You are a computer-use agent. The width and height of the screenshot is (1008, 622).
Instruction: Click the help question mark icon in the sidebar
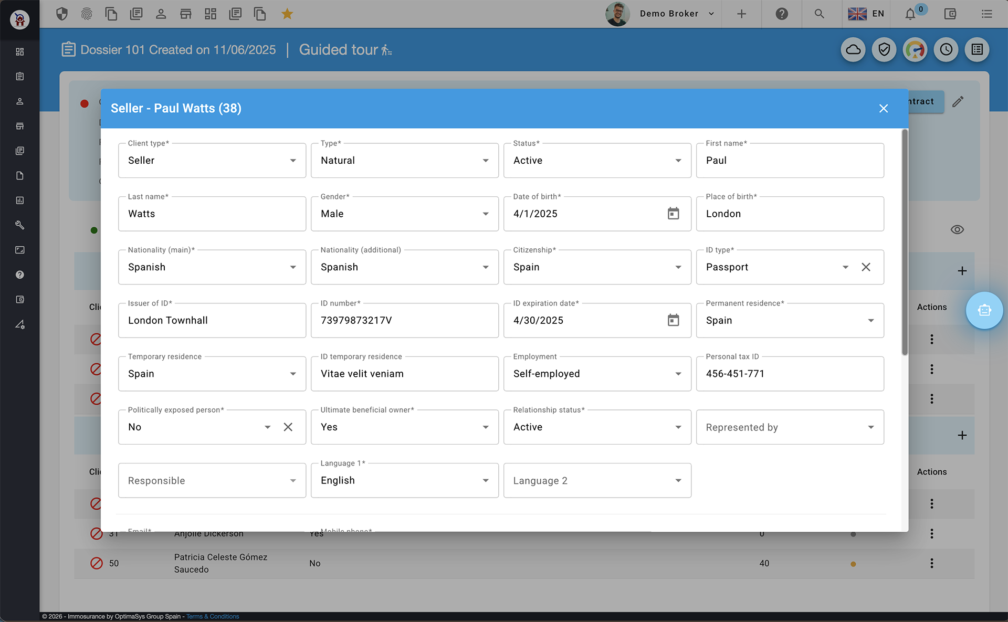point(19,274)
